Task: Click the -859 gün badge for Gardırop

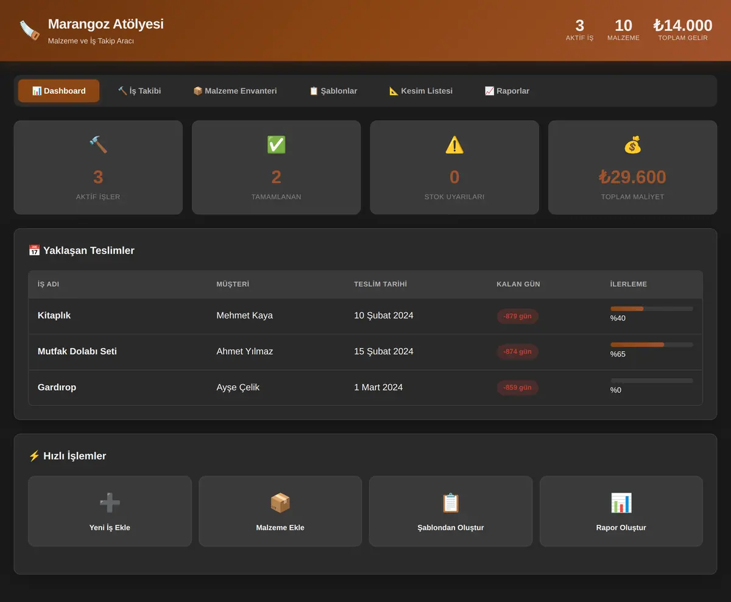Action: [x=517, y=388]
